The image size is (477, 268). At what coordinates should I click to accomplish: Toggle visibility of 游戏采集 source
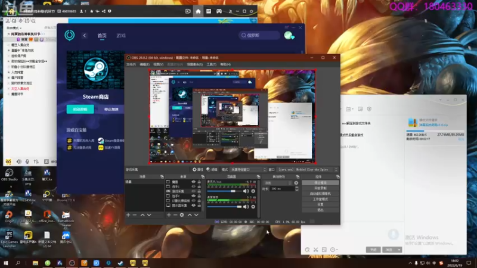[x=193, y=191]
